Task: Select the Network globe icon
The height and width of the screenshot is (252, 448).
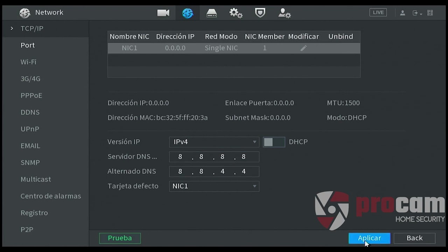Action: tap(188, 13)
